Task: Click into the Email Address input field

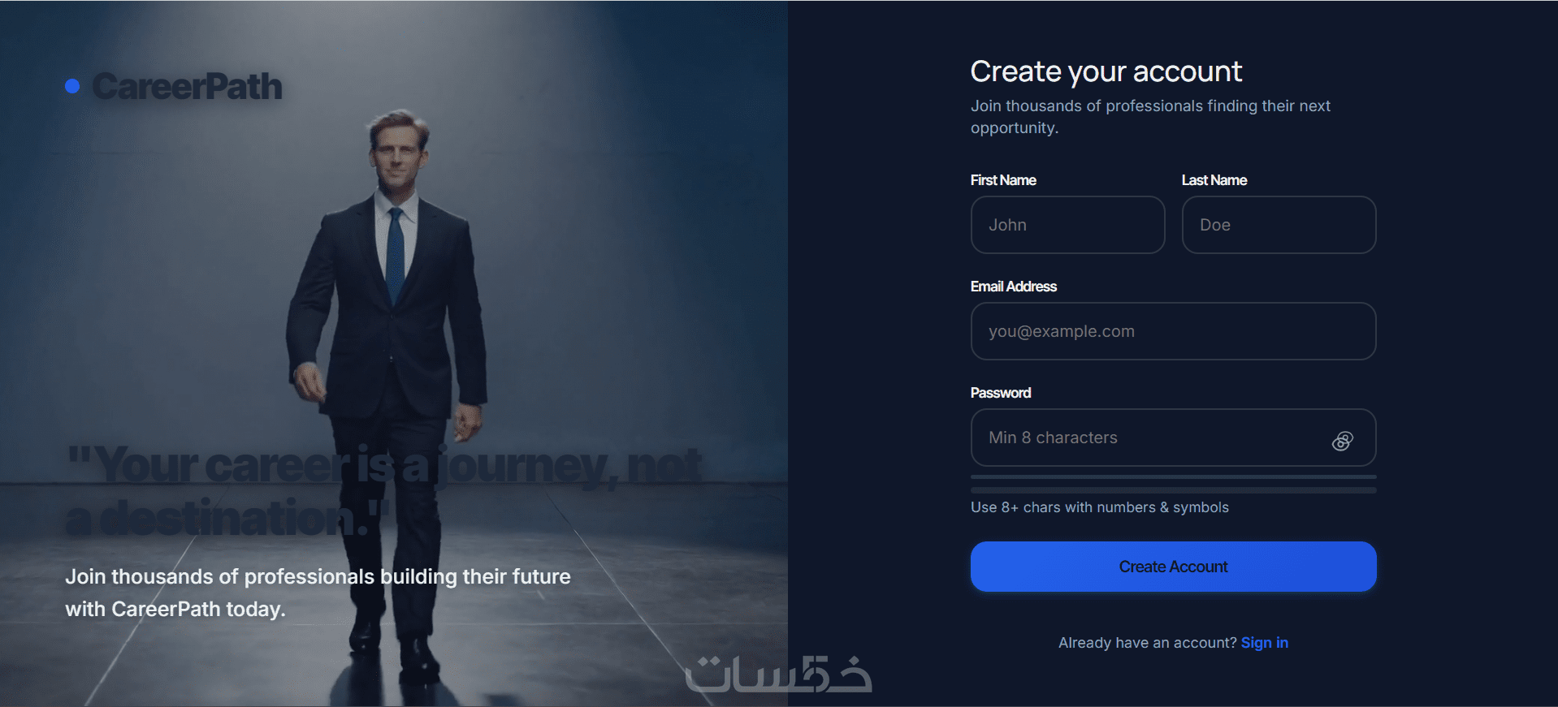Action: click(x=1173, y=331)
